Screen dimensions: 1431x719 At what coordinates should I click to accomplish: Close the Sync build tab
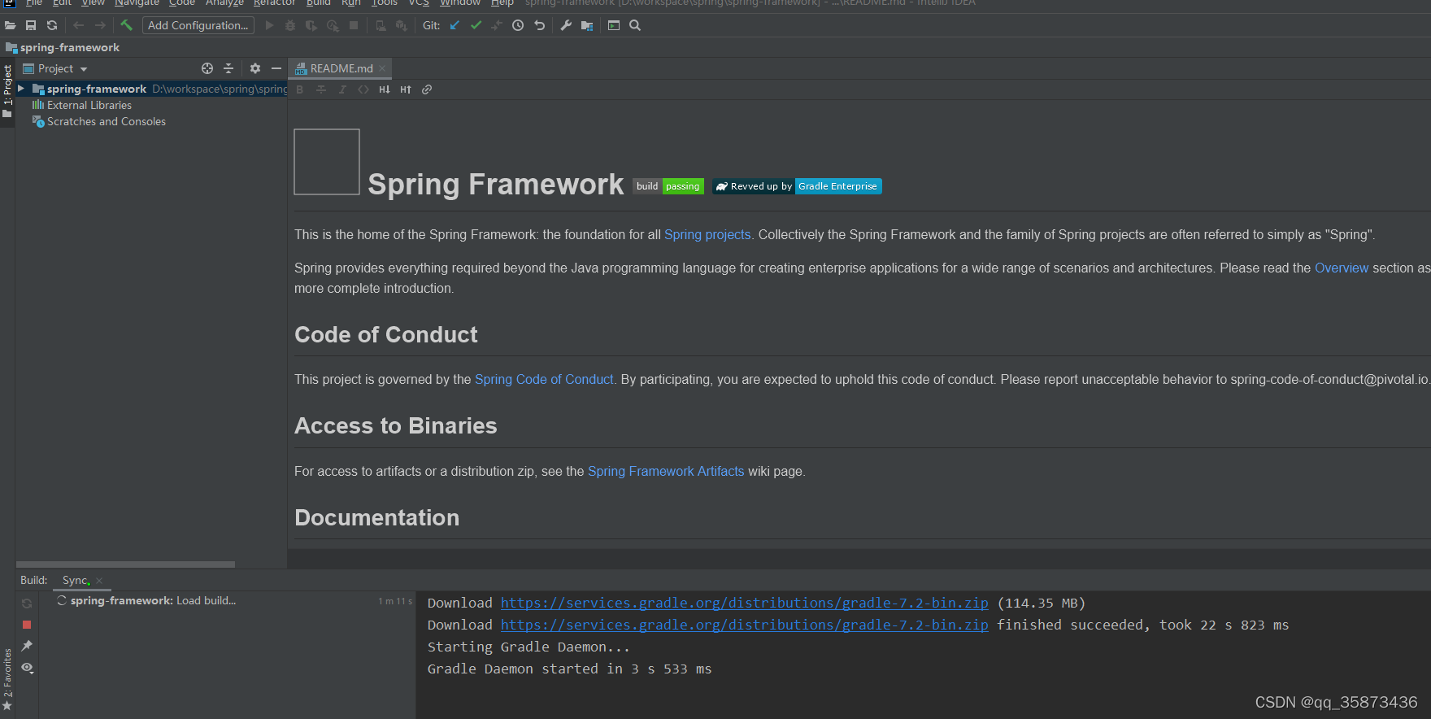coord(99,581)
